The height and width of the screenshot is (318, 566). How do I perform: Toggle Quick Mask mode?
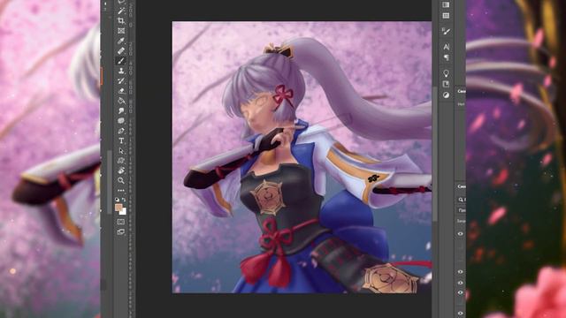tap(121, 222)
